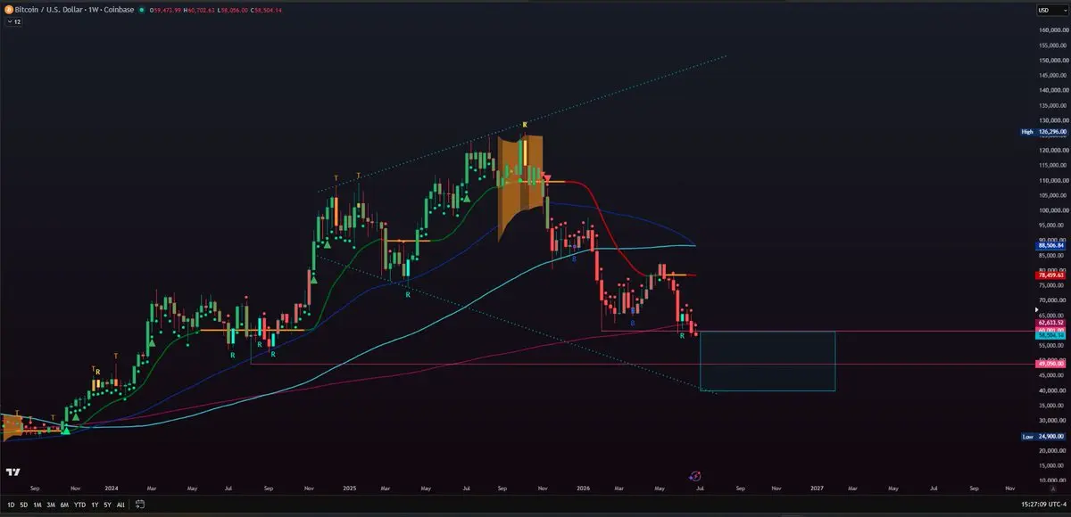
Task: Click the green R marker below the latest candles
Action: pos(683,335)
